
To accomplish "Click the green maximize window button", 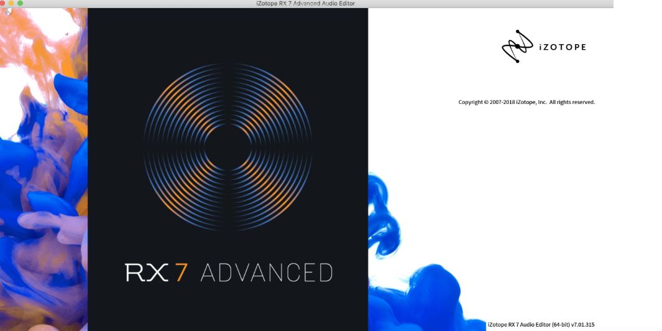I will tap(20, 3).
